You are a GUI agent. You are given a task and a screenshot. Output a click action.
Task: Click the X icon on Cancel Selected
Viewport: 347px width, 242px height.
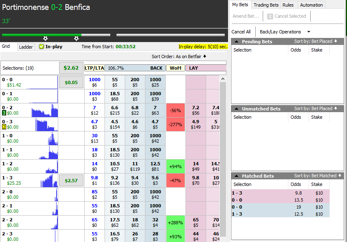pos(270,16)
